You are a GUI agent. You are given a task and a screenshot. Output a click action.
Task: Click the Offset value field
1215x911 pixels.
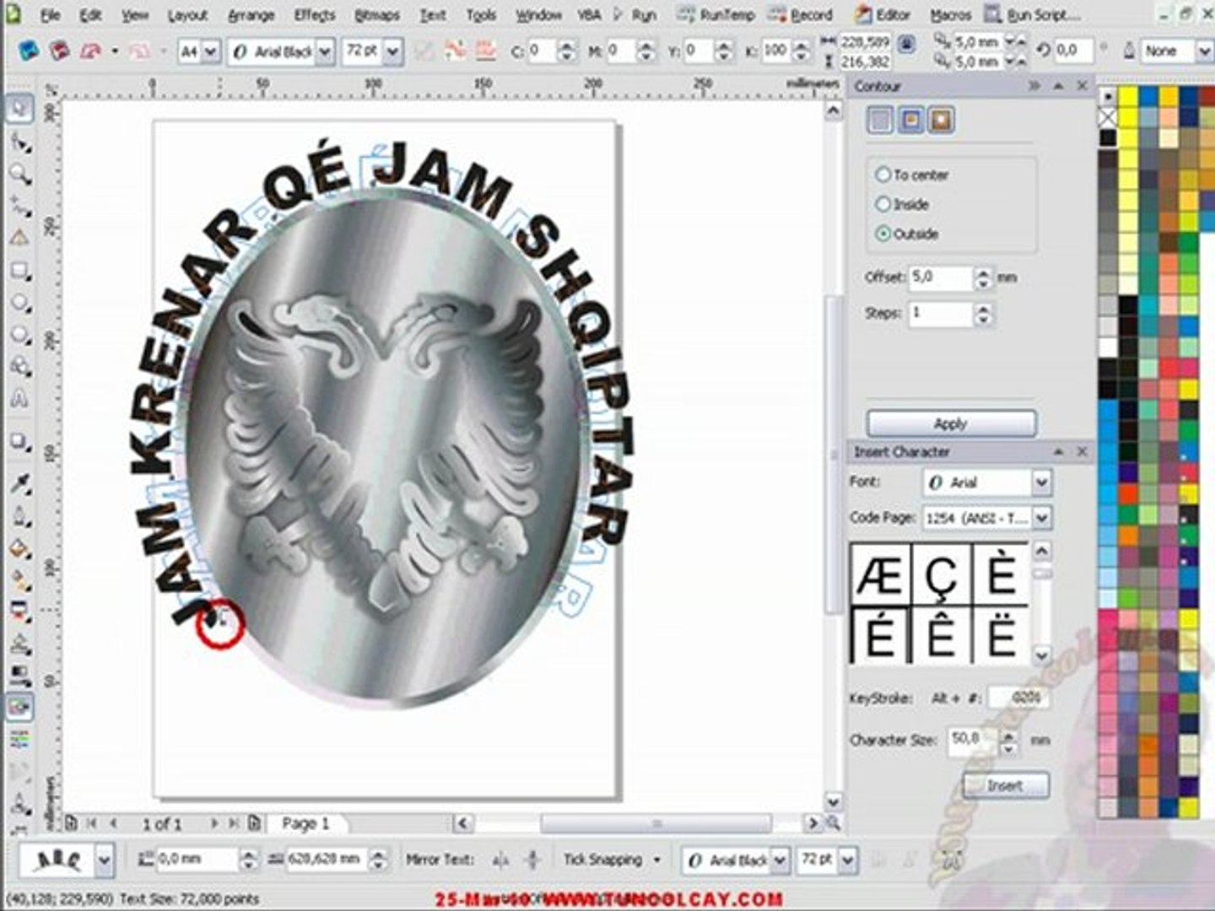point(940,278)
